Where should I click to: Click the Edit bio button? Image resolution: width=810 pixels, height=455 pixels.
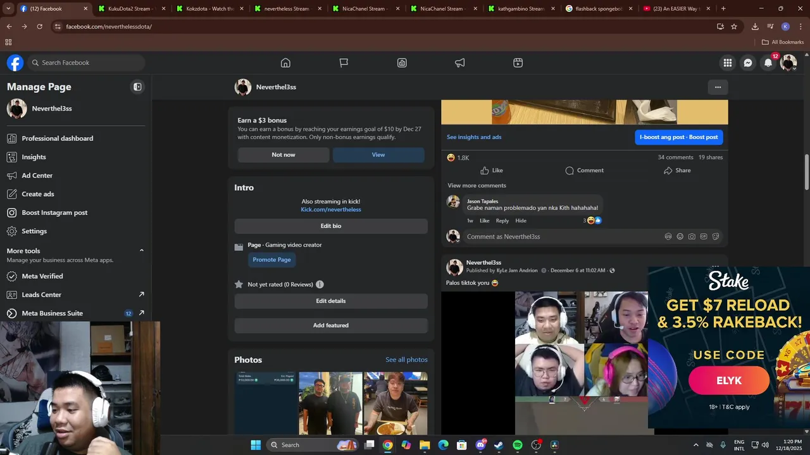tap(331, 226)
